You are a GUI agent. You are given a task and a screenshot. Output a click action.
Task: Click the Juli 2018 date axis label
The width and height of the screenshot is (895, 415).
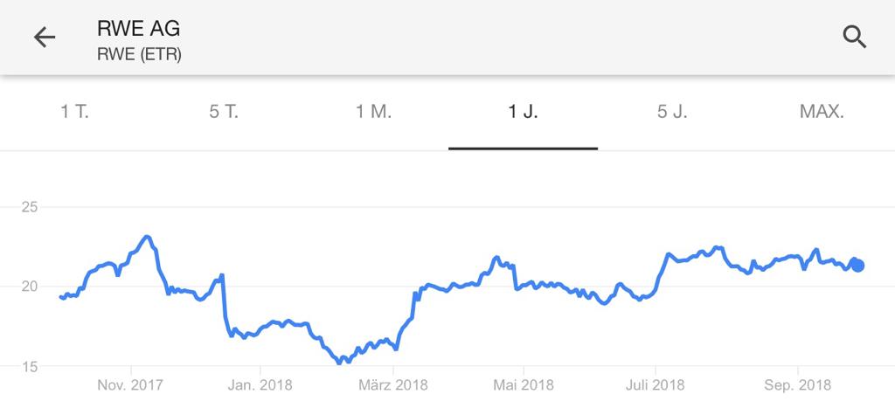(x=656, y=385)
